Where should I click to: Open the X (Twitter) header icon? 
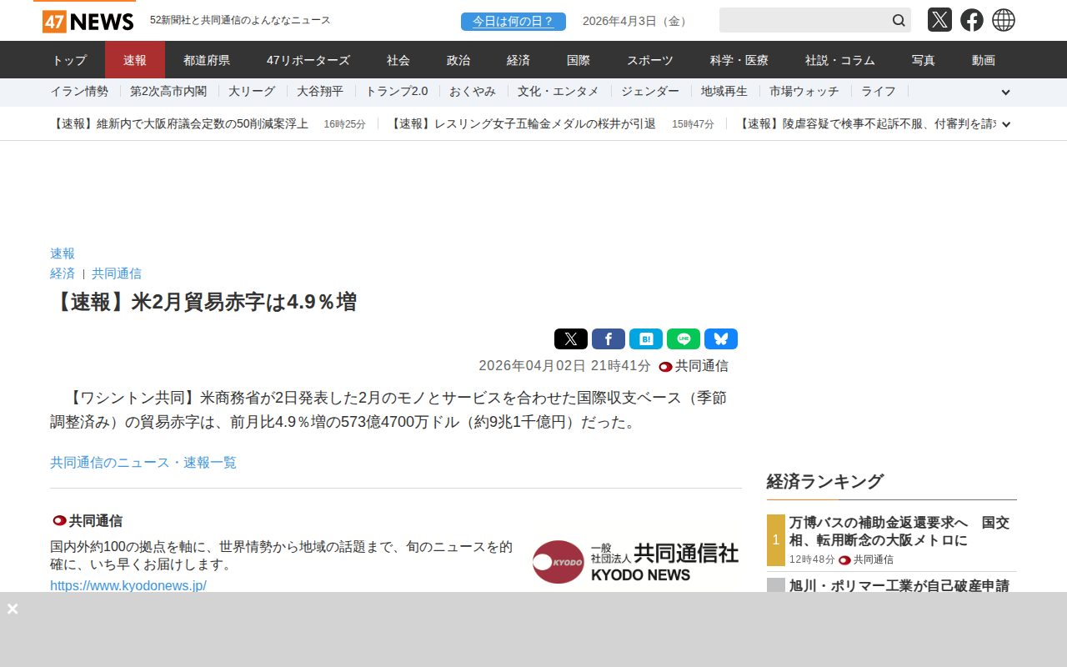(939, 20)
